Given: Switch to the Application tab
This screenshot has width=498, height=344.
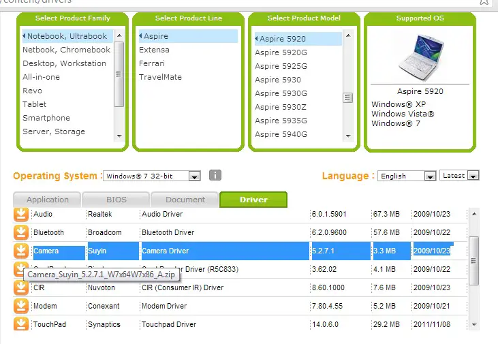Looking at the screenshot, I should pos(47,200).
